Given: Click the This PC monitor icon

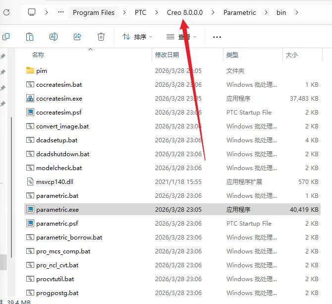Looking at the screenshot, I should click(32, 12).
